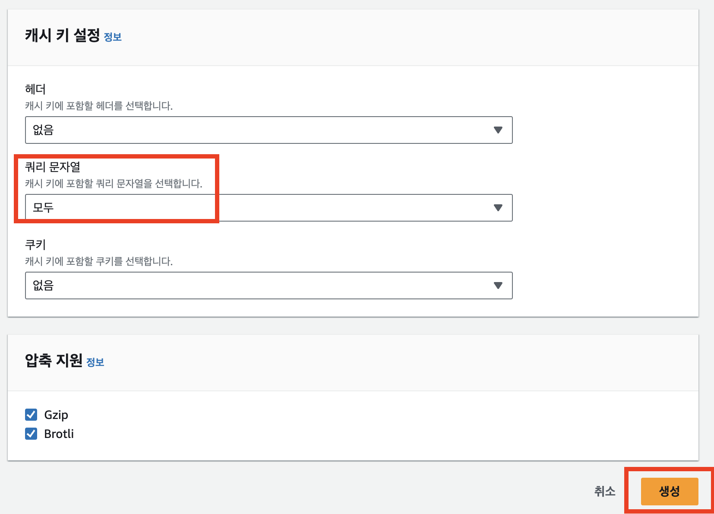Click the Brotli label text
The height and width of the screenshot is (514, 714).
coord(59,434)
